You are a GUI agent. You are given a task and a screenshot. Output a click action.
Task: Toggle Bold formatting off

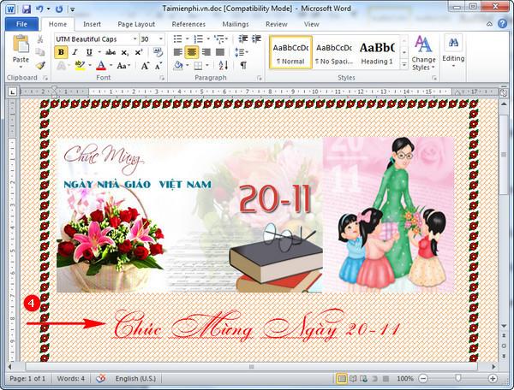(x=61, y=52)
